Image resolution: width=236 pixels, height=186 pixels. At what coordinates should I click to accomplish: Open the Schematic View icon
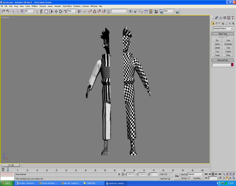coord(151,12)
